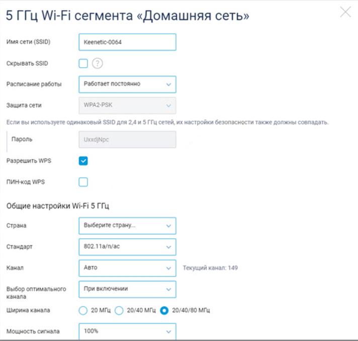The width and height of the screenshot is (358, 341).
Task: Open the Страна country selection dropdown
Action: click(127, 226)
